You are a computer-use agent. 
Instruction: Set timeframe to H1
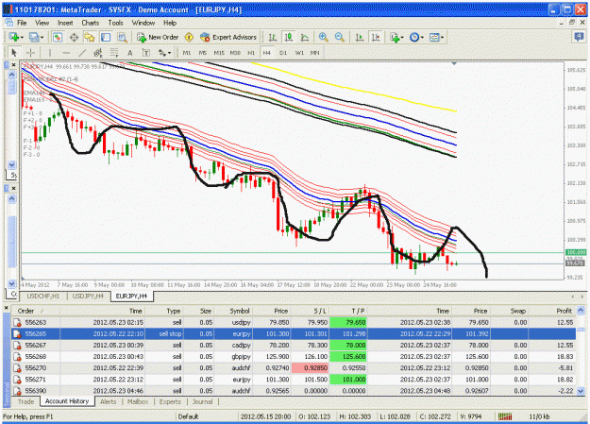(x=251, y=53)
